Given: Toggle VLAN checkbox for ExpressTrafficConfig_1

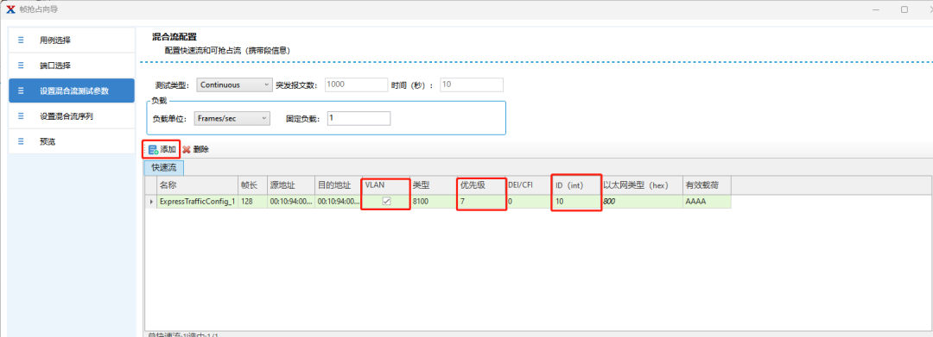Looking at the screenshot, I should (x=386, y=202).
